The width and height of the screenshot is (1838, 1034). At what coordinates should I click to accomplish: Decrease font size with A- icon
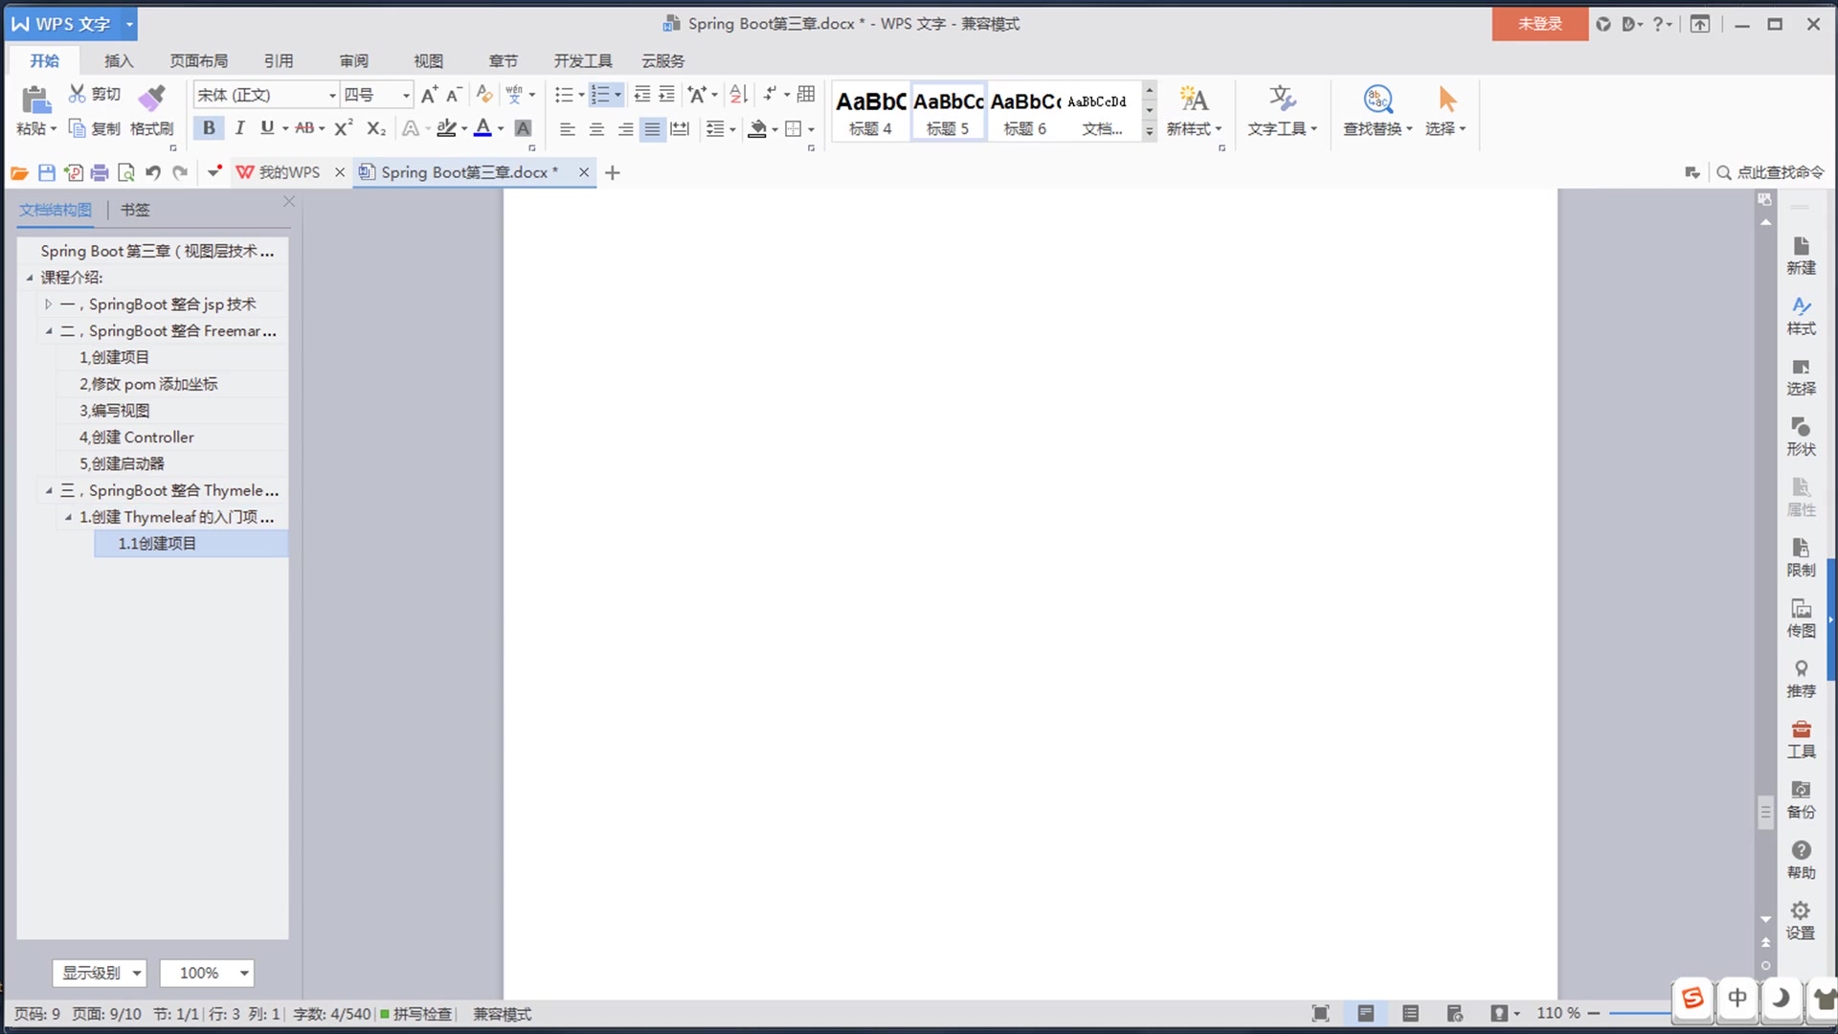pos(455,94)
